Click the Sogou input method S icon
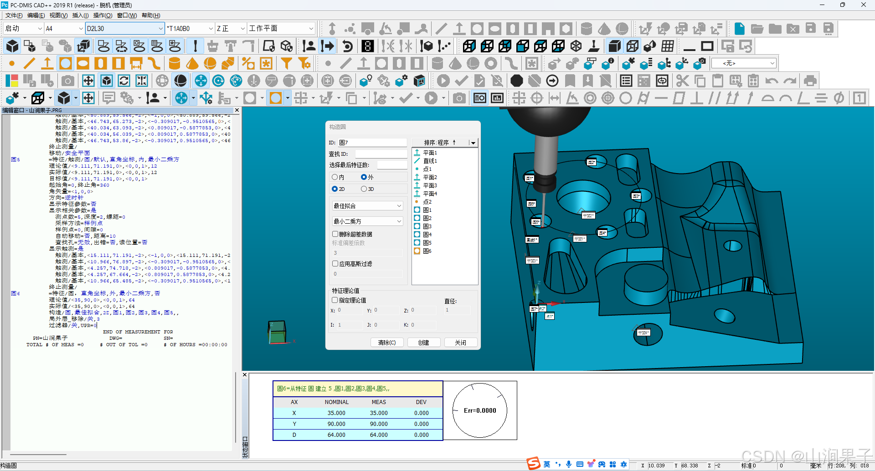875x471 pixels. (x=534, y=464)
